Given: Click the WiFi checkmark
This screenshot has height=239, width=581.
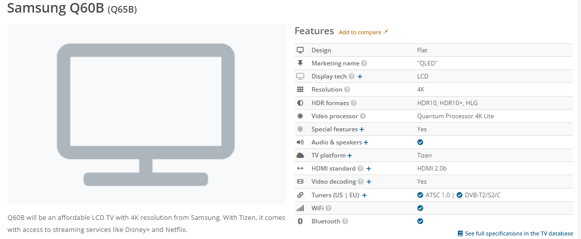Looking at the screenshot, I should 420,208.
